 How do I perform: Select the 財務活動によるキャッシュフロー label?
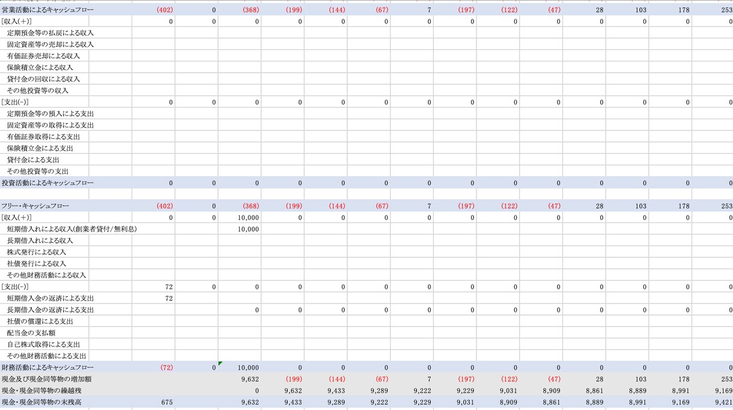click(x=48, y=367)
